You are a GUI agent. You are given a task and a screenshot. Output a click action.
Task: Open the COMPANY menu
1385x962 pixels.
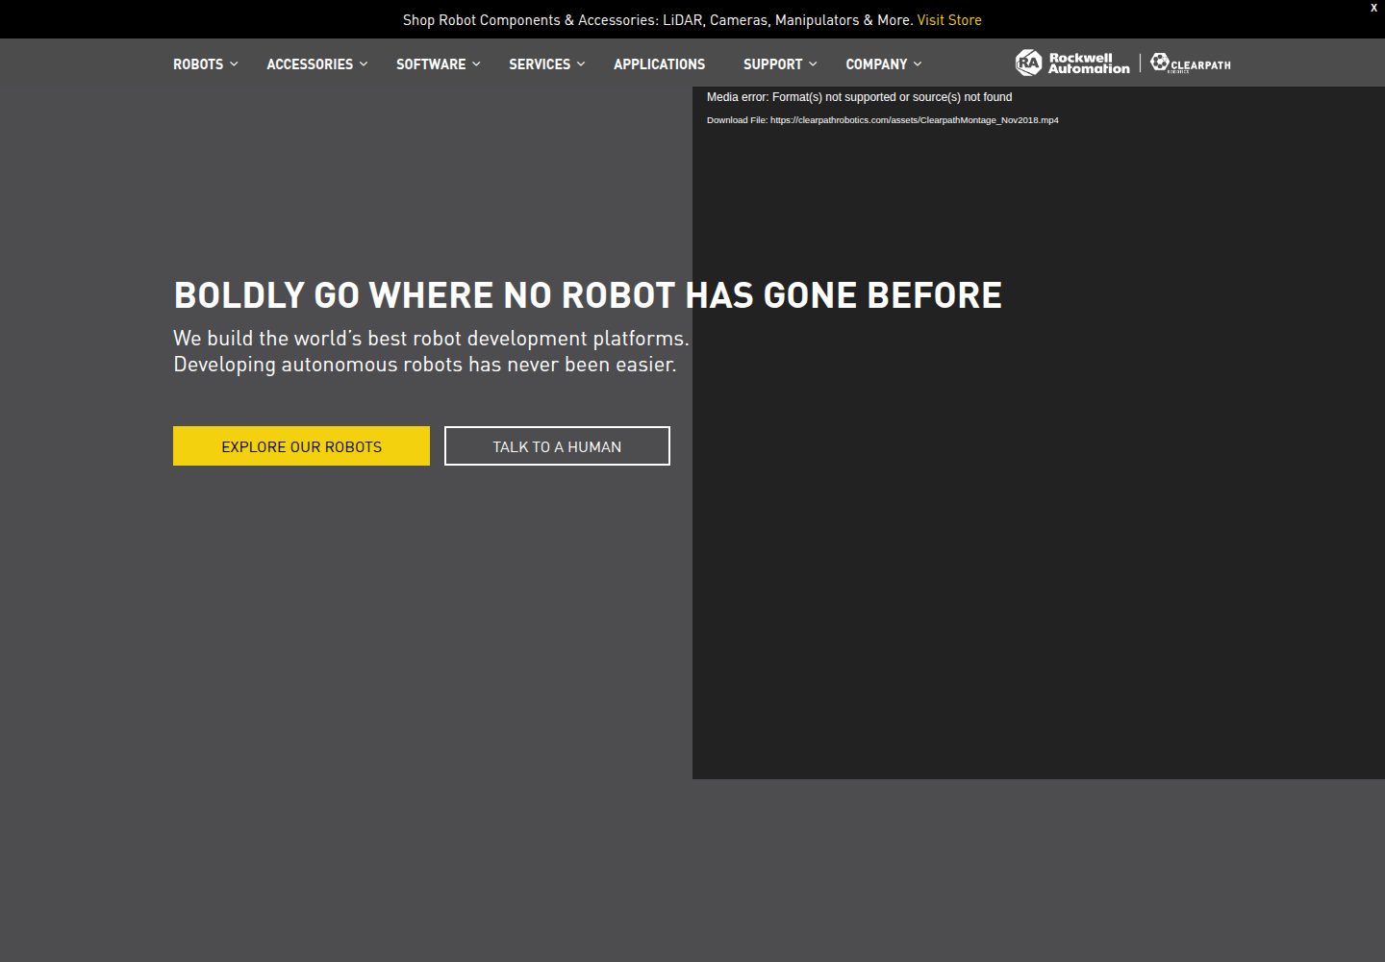point(876,63)
